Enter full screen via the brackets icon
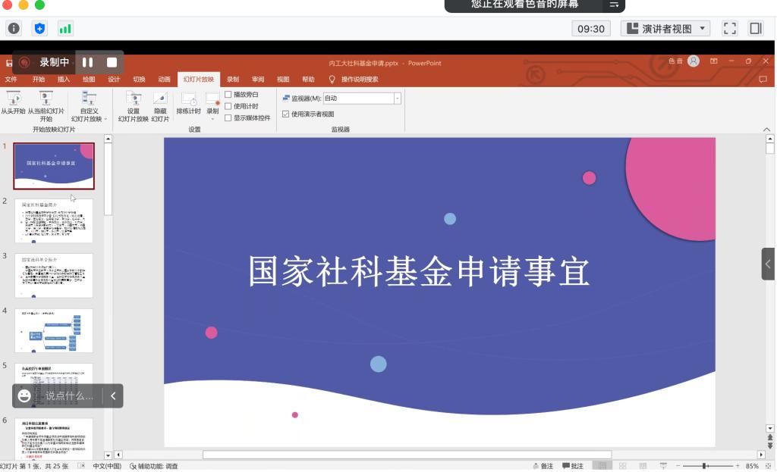 729,29
